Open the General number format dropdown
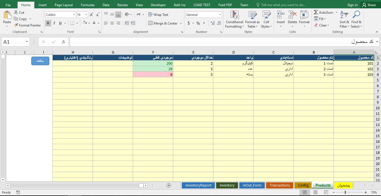The width and height of the screenshot is (381, 196). click(x=220, y=15)
